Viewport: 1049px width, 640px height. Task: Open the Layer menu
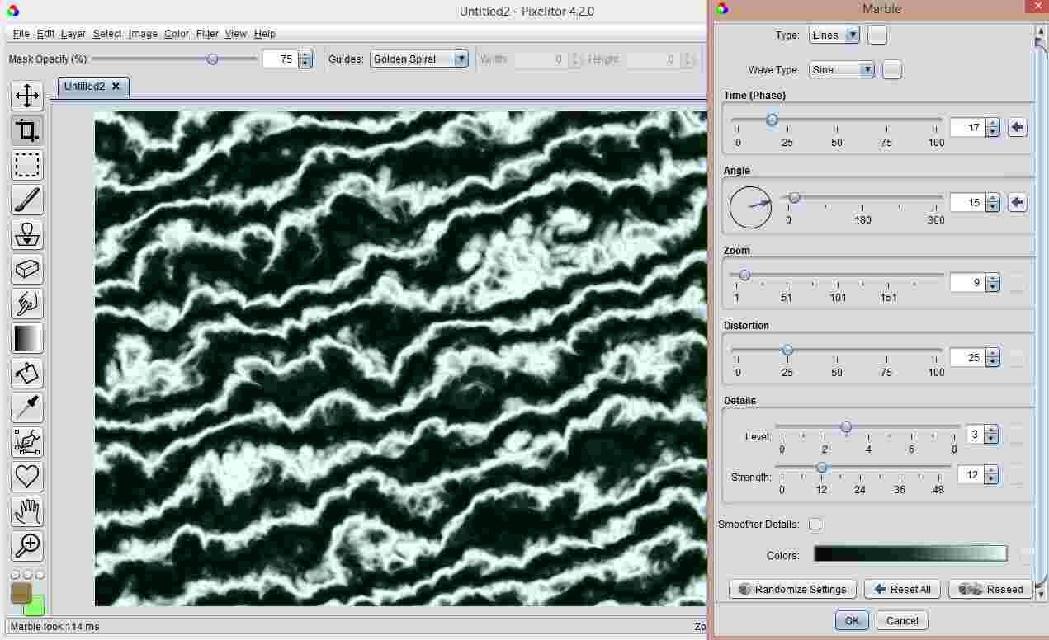(x=73, y=34)
